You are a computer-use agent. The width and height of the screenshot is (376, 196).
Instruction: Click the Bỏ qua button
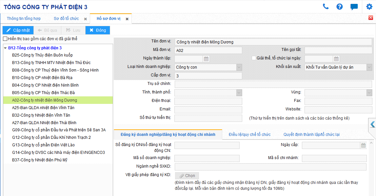[x=48, y=30]
